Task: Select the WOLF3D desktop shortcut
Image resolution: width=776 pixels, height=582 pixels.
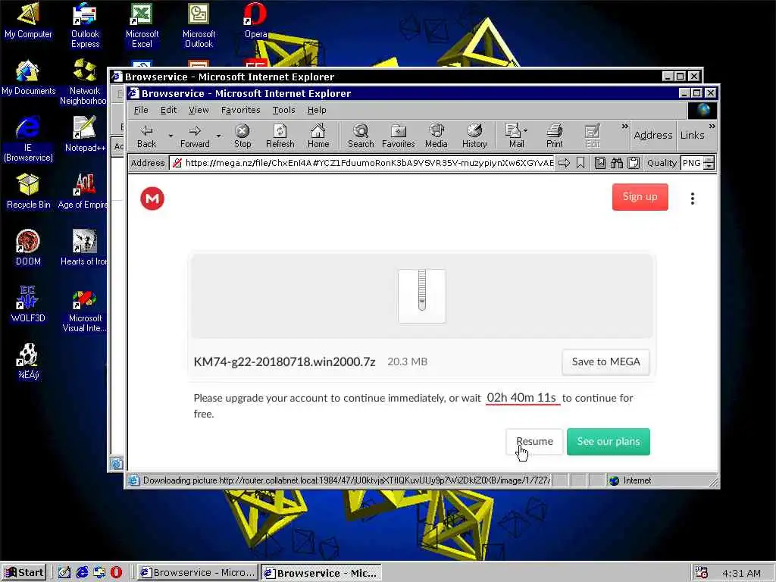Action: [x=28, y=305]
